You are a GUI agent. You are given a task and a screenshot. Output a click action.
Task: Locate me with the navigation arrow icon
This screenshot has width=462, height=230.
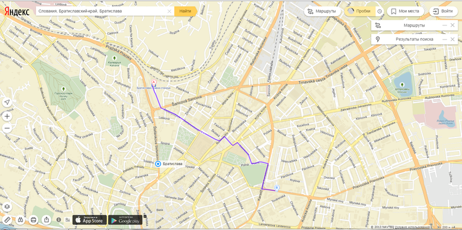[x=7, y=103]
